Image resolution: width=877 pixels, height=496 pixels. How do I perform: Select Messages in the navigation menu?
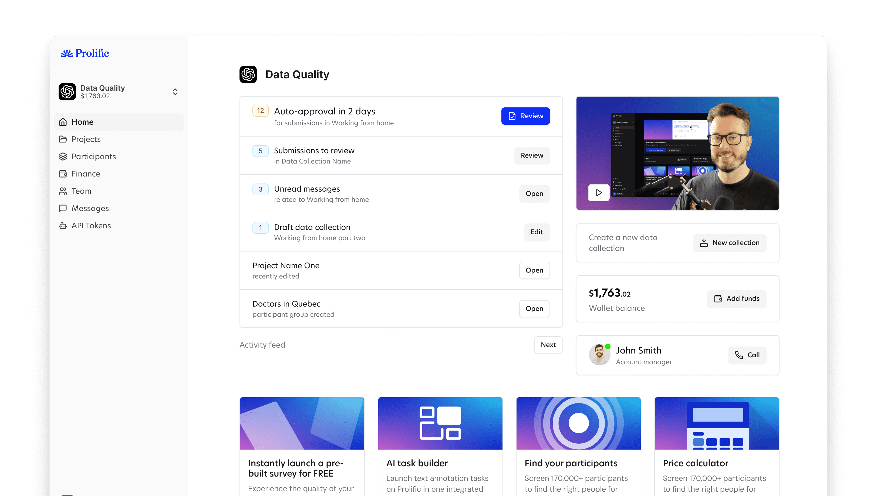point(90,208)
